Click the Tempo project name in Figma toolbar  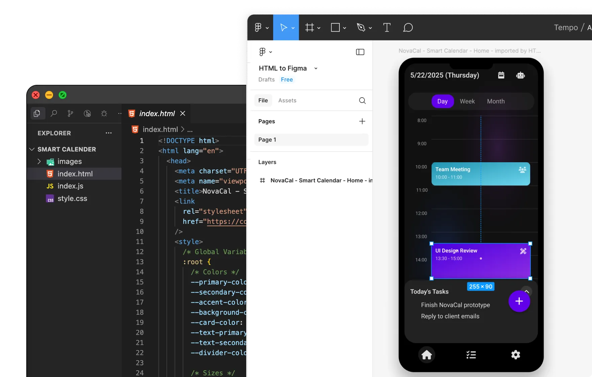click(566, 27)
